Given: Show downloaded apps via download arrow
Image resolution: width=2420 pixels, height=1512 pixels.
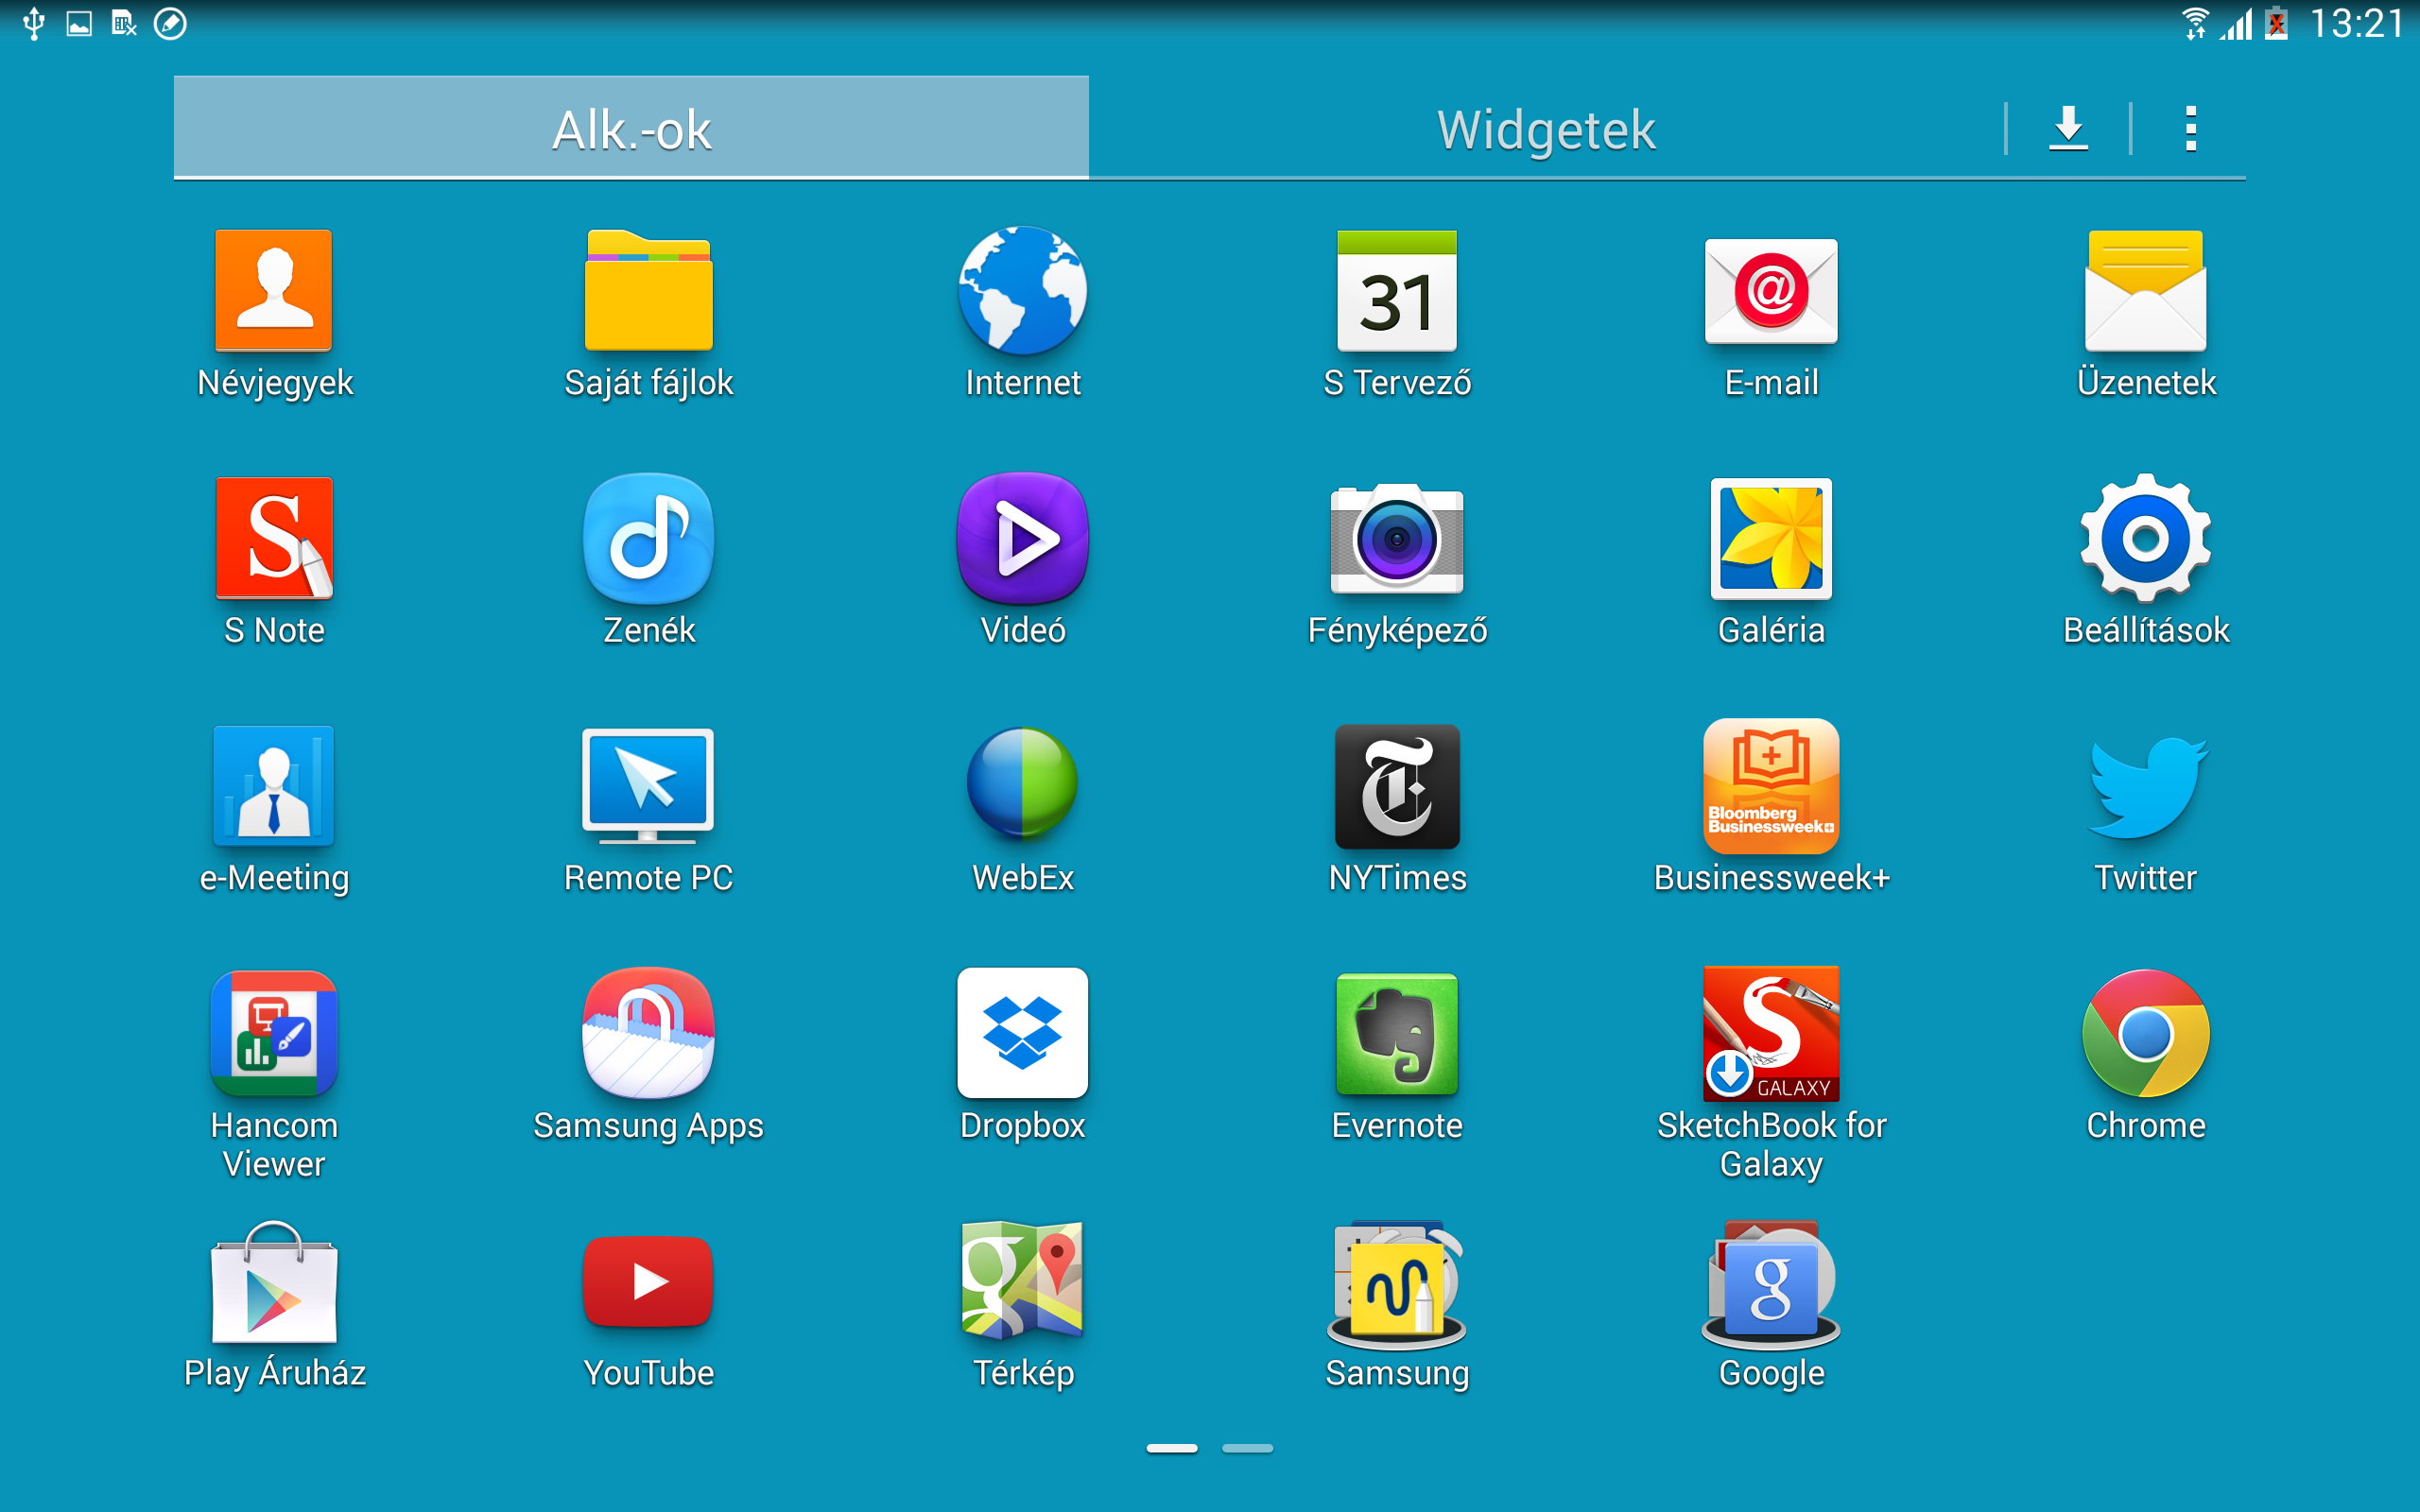Looking at the screenshot, I should point(2068,129).
